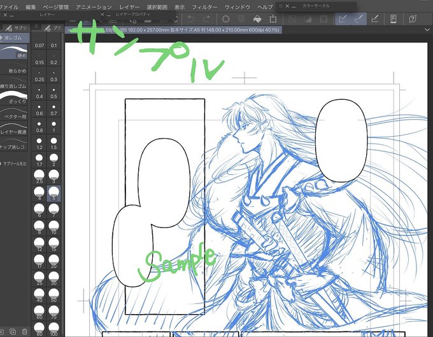Screen dimensions: 433x337
Task: Open the カラーサークル panel hamburger menu
Action: (x=281, y=6)
